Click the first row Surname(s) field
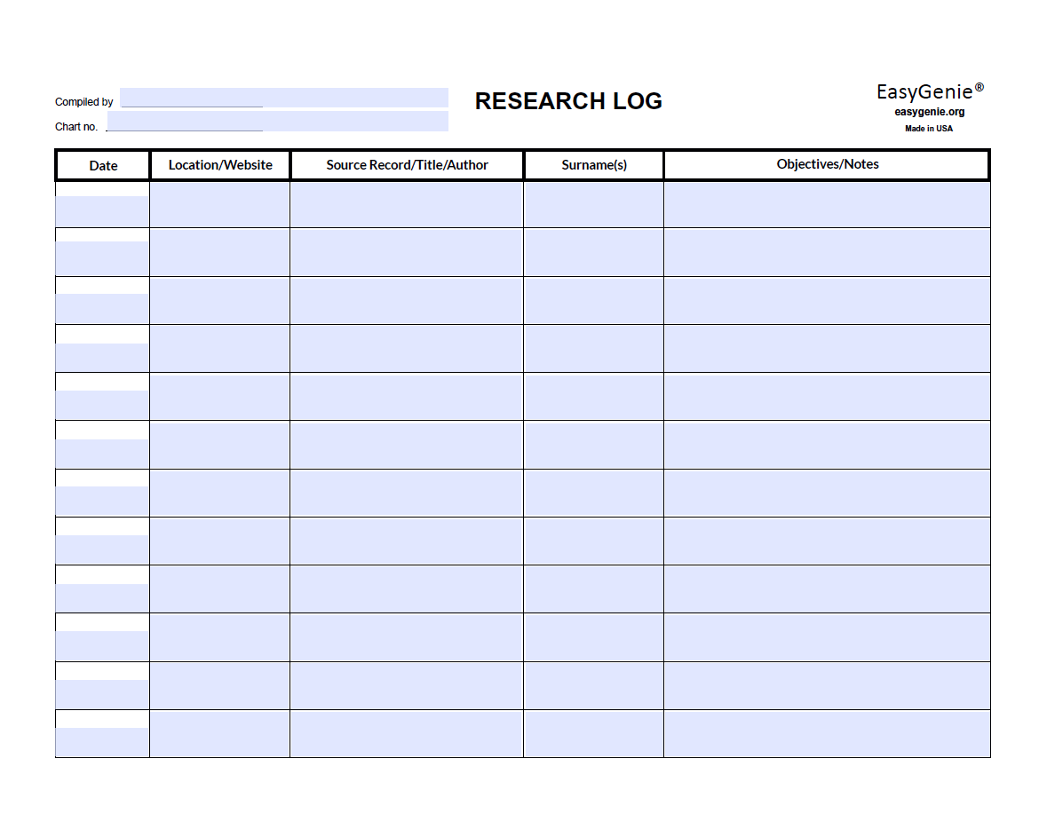This screenshot has width=1047, height=814. 593,205
